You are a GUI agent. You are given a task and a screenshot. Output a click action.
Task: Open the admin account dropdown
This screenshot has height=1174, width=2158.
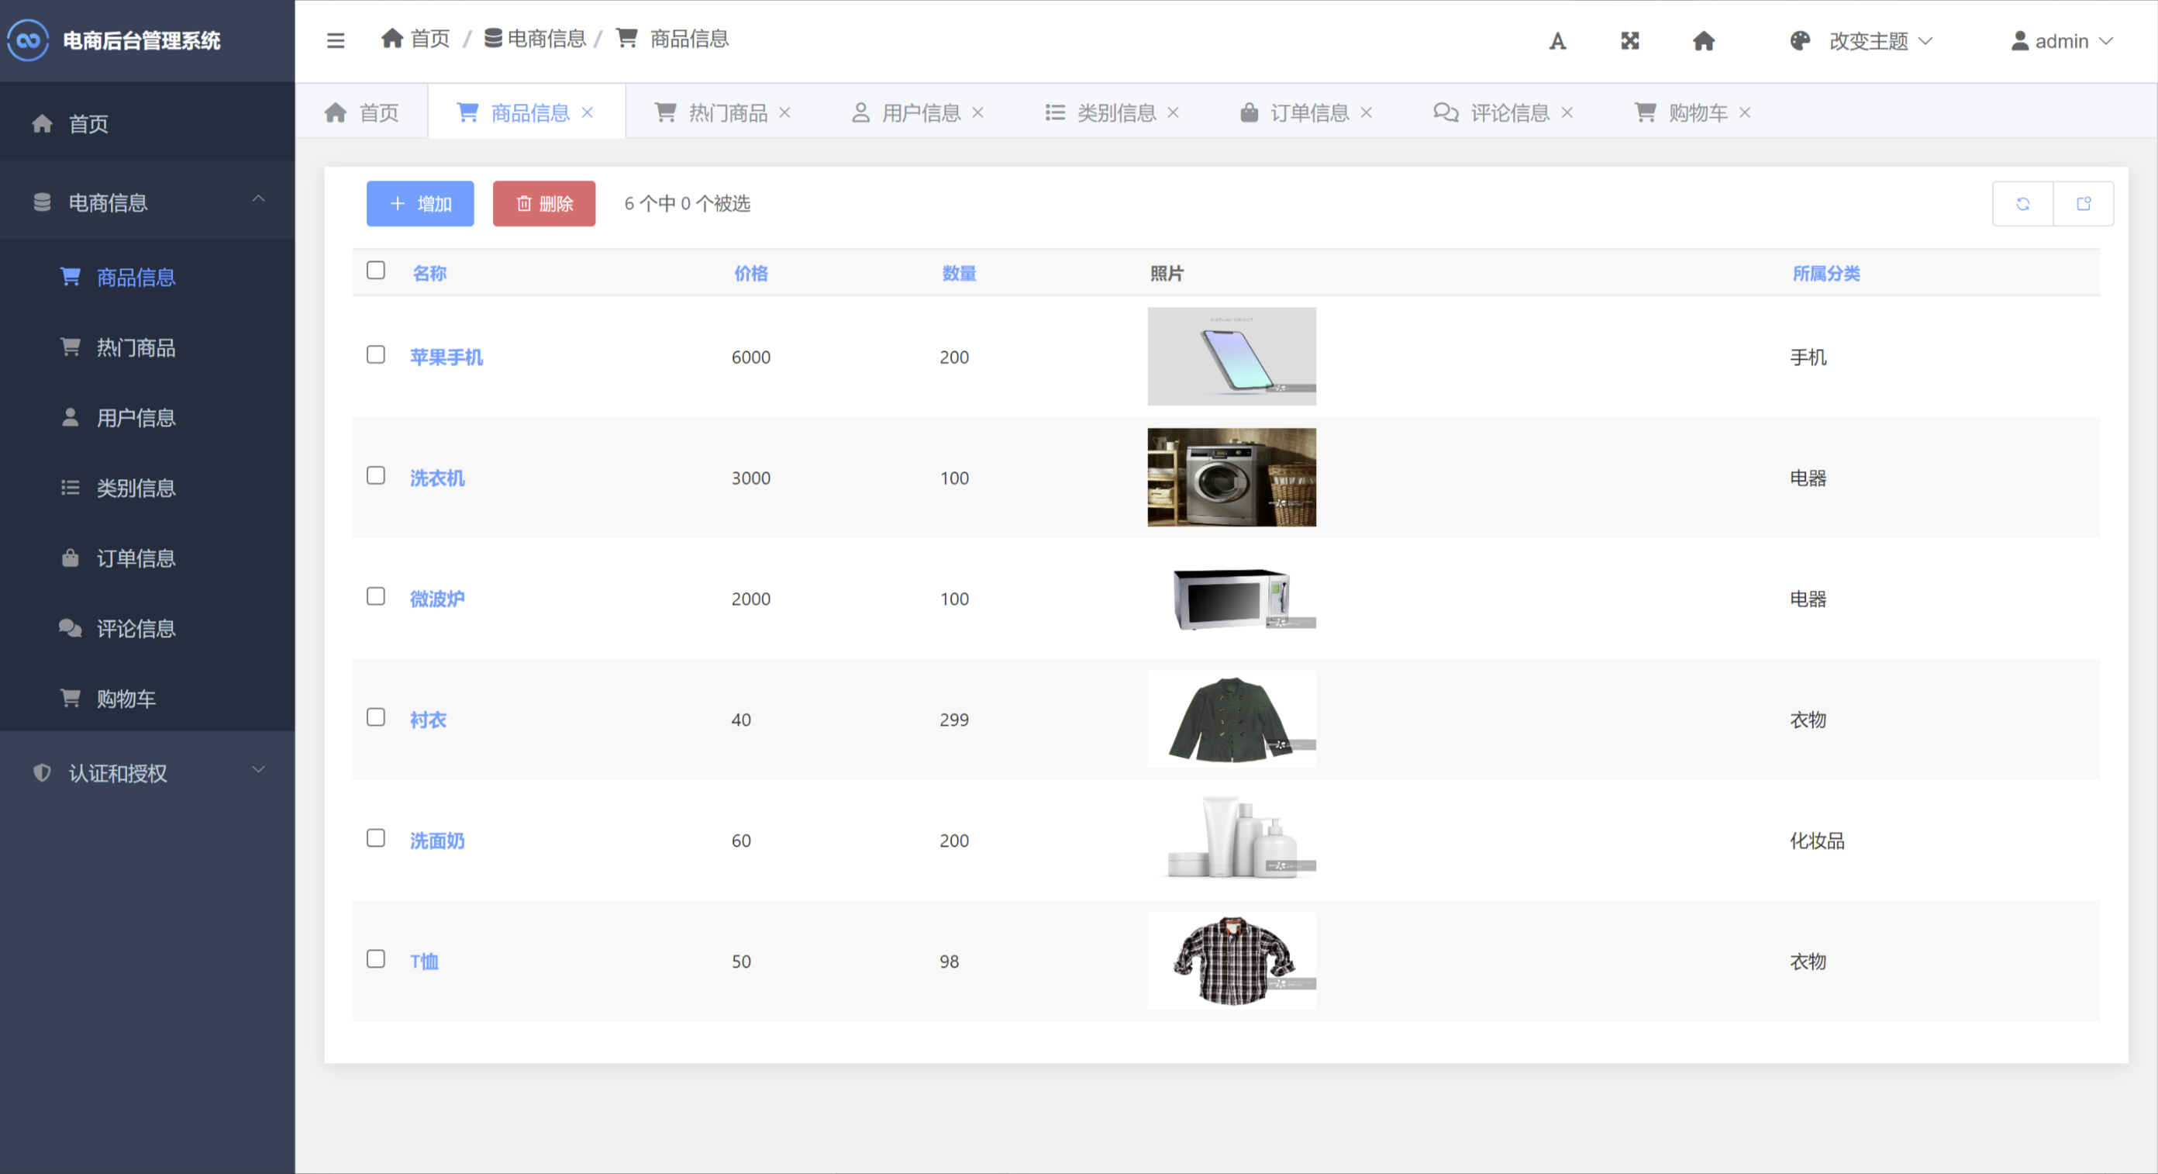pos(2063,40)
